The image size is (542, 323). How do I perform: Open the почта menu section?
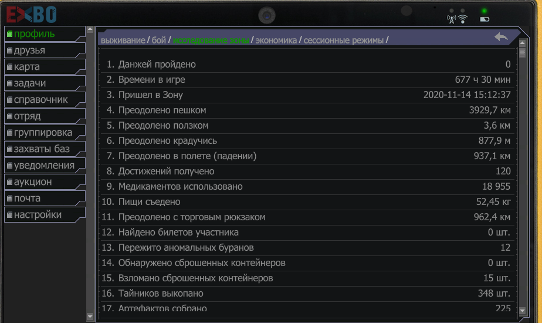[45, 198]
